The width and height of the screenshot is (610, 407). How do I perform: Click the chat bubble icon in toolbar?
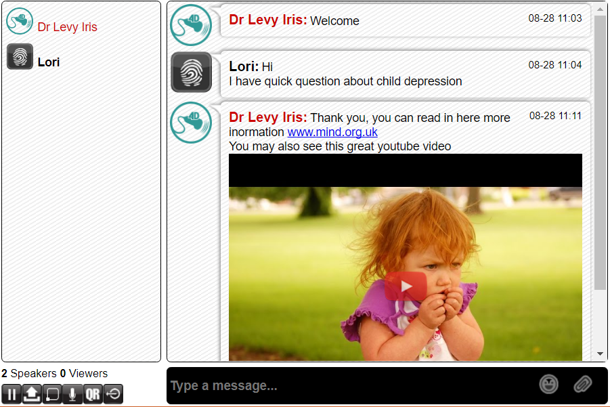tap(52, 394)
